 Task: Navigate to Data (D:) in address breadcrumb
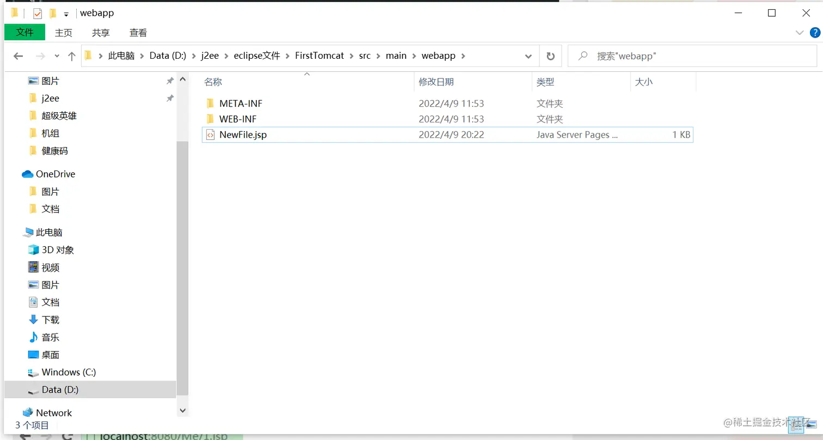(x=168, y=56)
